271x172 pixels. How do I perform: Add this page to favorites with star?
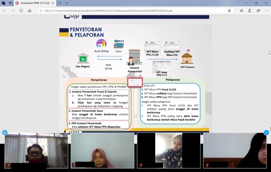point(229,11)
